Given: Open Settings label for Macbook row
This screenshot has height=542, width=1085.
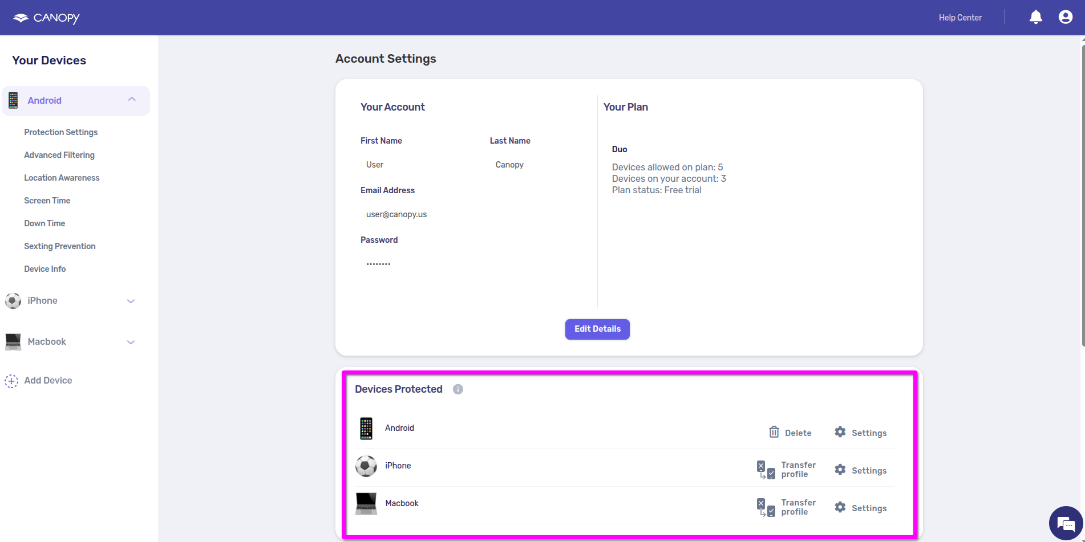Looking at the screenshot, I should (x=869, y=508).
